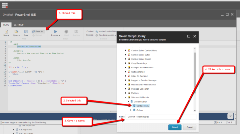
Task: Click the New script icon
Action: [x=6, y=32]
